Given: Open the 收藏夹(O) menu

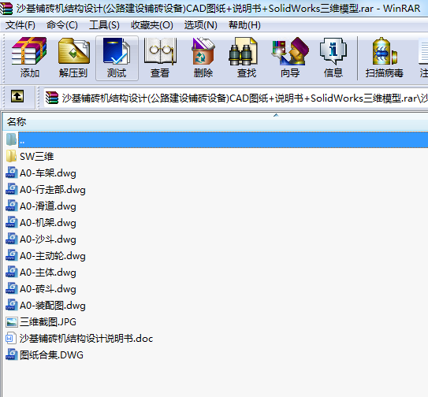Looking at the screenshot, I should pos(152,25).
